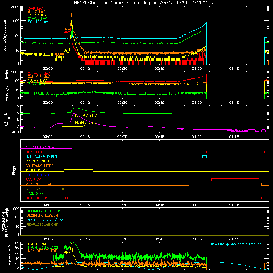Click the 01:00 time label under decimation panel

click(x=197, y=239)
